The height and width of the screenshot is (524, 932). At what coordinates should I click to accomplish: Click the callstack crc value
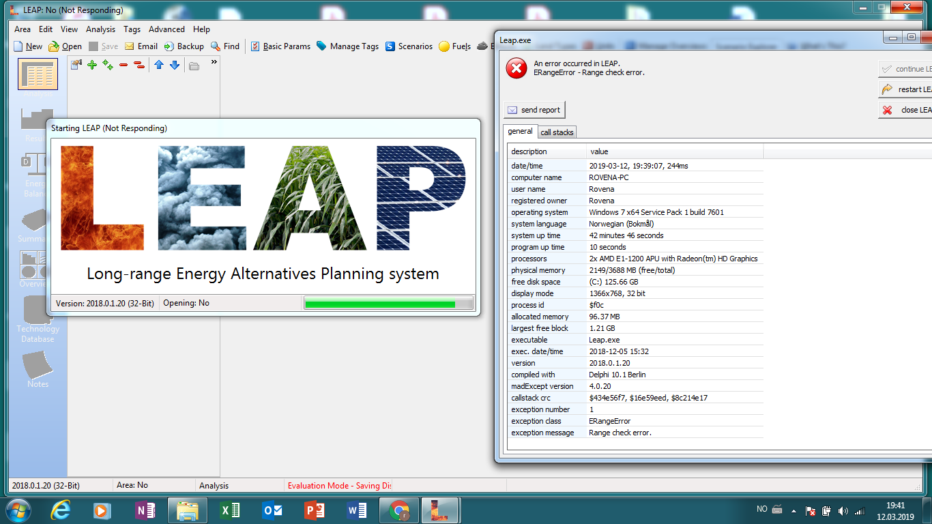click(648, 398)
